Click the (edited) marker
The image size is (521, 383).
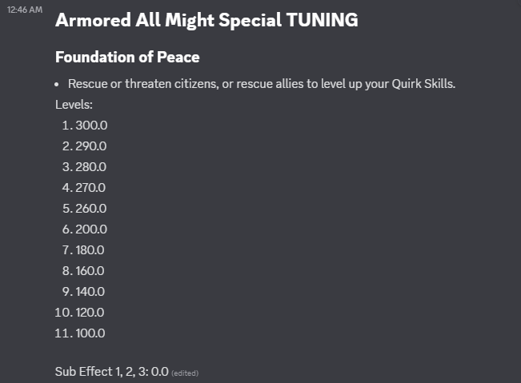click(185, 373)
